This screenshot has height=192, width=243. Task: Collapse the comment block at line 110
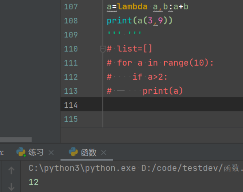tap(103, 49)
